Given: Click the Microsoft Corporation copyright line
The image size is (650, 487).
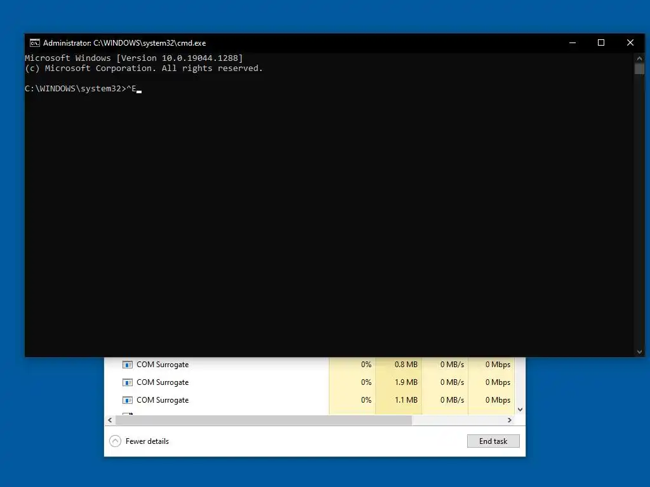Looking at the screenshot, I should (144, 68).
